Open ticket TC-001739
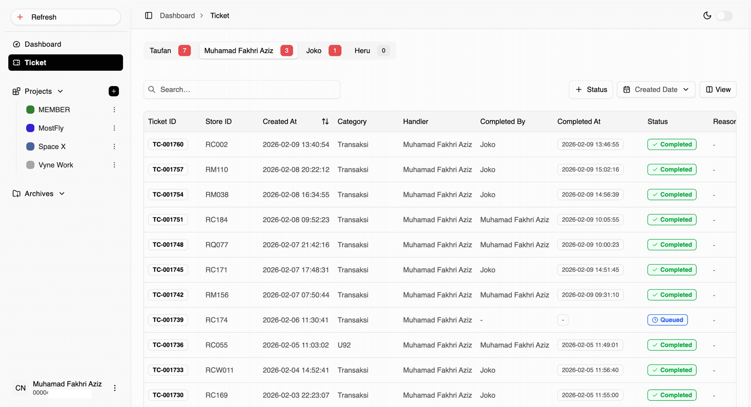751x407 pixels. click(168, 320)
